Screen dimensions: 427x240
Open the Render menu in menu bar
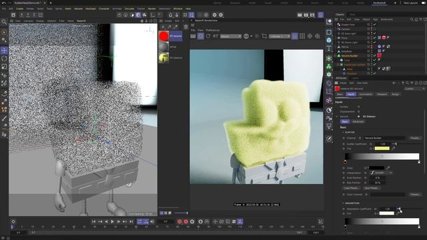coord(151,9)
